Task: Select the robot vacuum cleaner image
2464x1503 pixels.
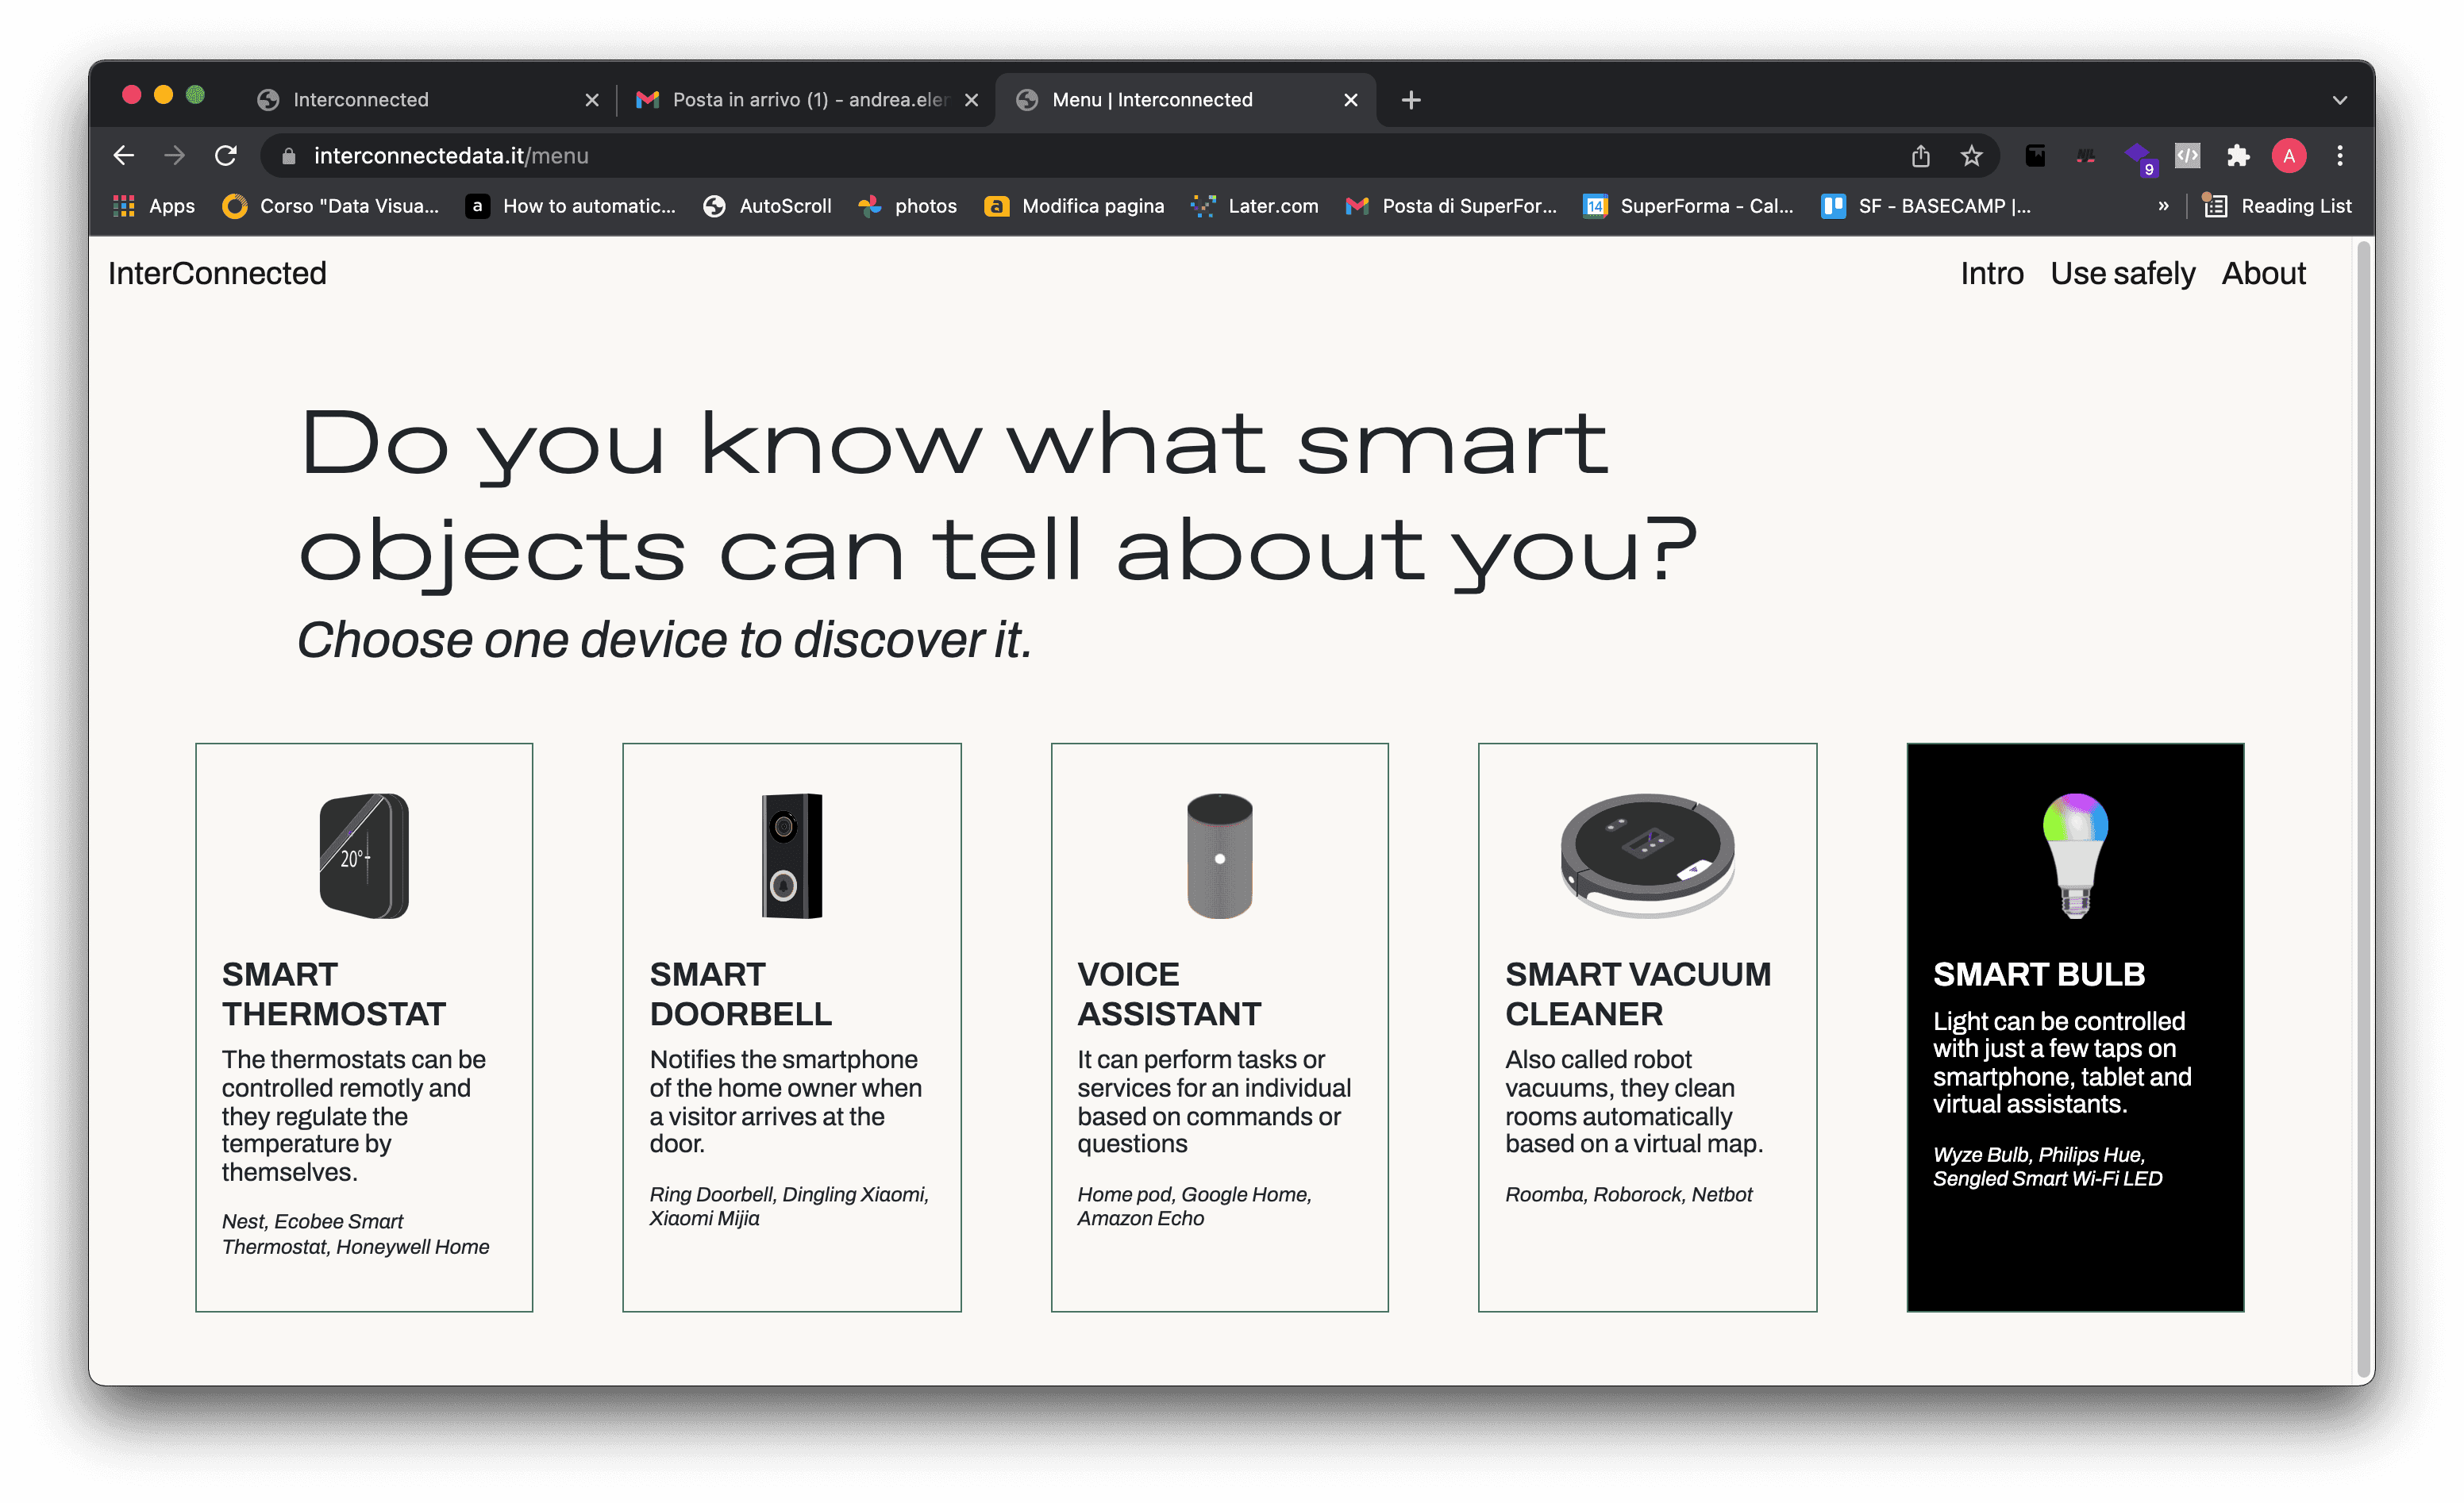Action: click(x=1647, y=856)
